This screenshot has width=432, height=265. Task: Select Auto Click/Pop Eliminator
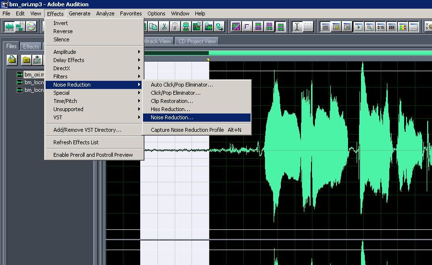click(x=197, y=85)
